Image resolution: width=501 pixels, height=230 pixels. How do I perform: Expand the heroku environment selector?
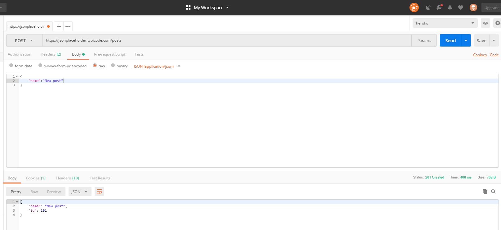click(445, 23)
